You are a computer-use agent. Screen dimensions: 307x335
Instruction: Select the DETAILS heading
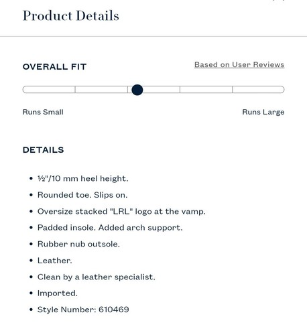tap(44, 150)
